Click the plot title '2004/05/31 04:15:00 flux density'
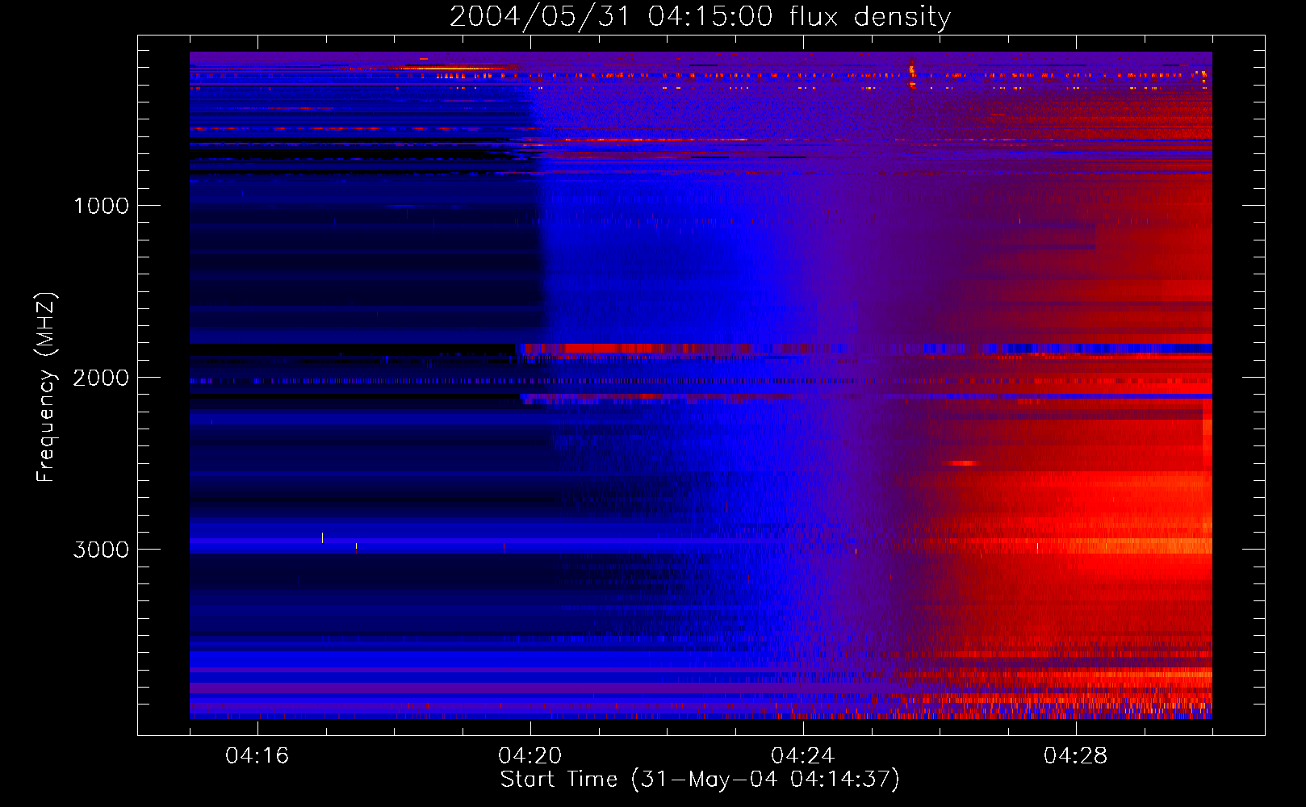The image size is (1306, 807). click(700, 16)
